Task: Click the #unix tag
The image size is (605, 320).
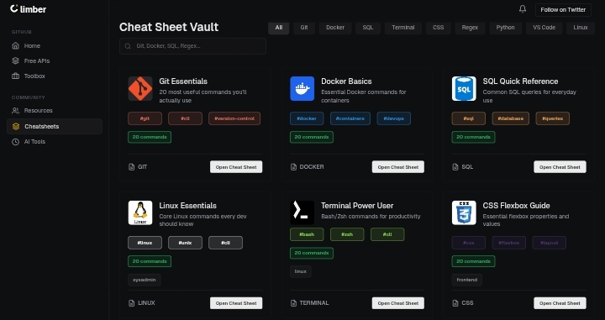Action: [185, 243]
